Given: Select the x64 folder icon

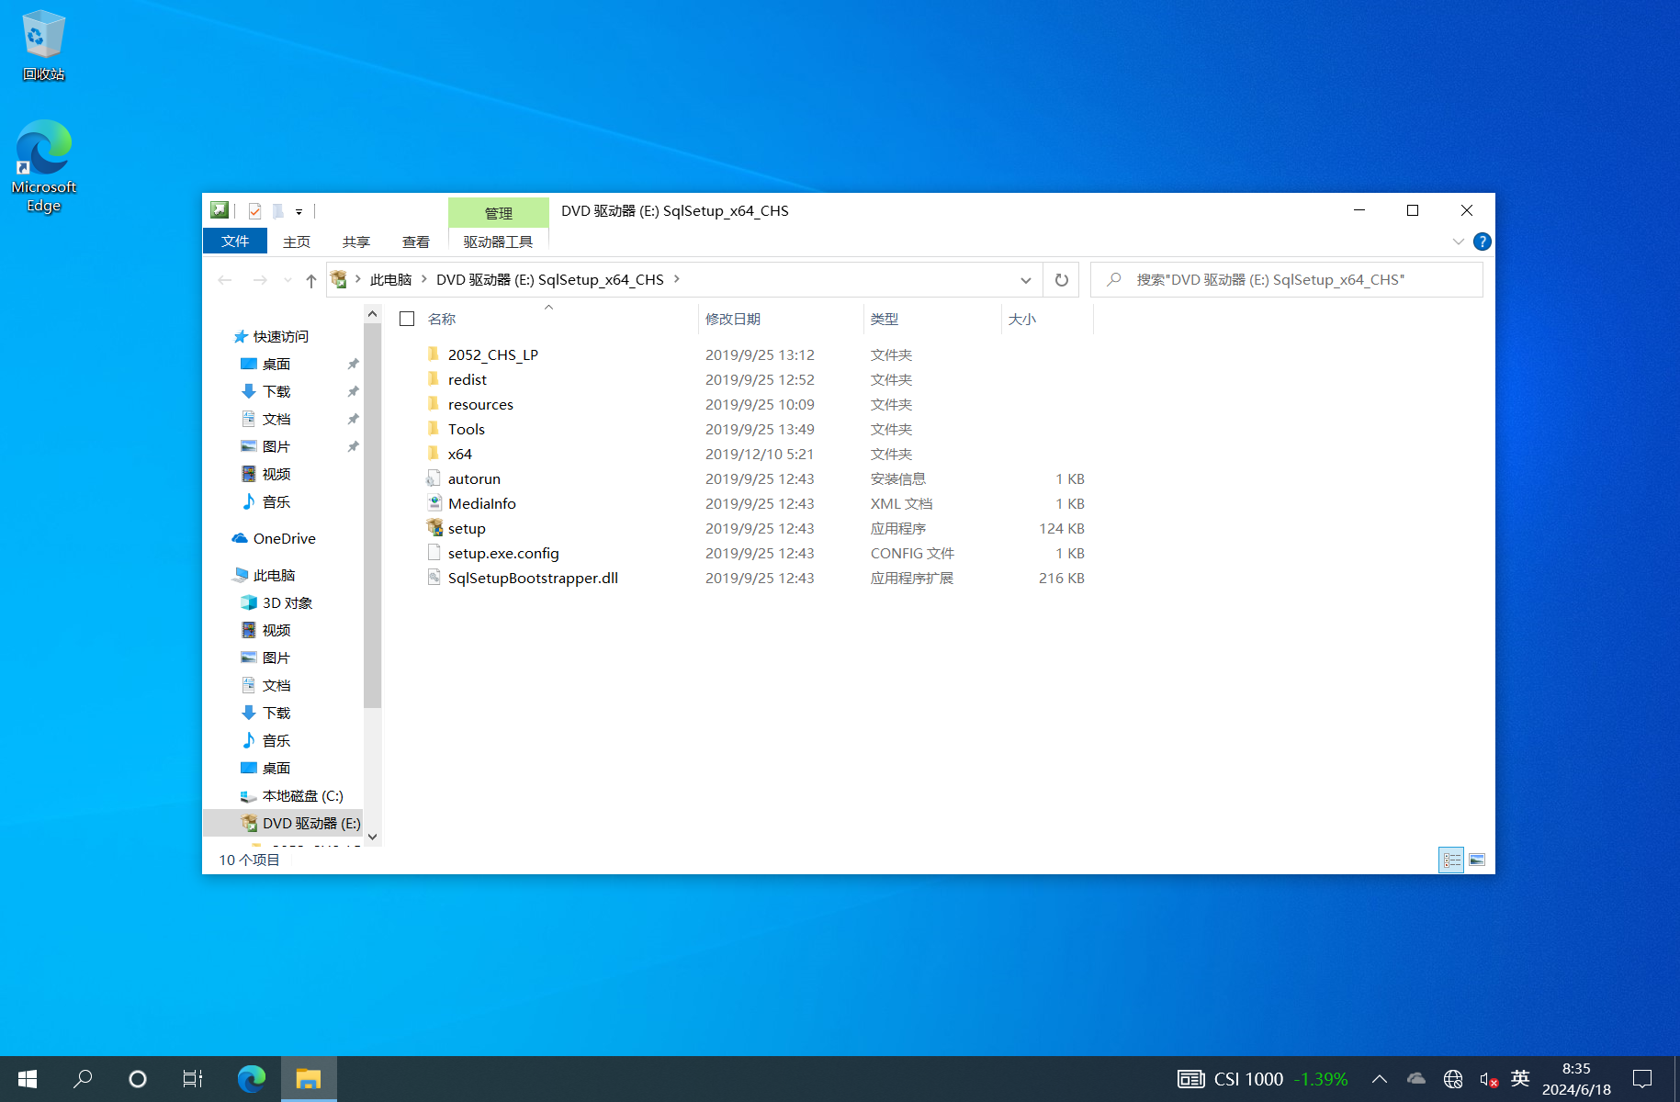Looking at the screenshot, I should [434, 454].
